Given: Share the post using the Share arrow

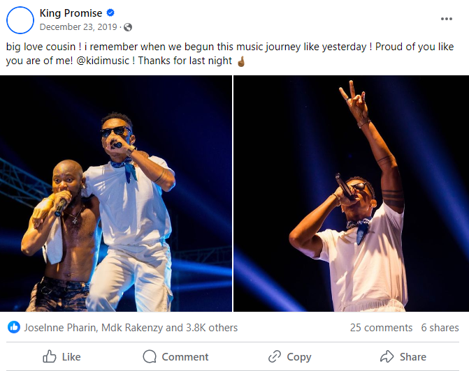Looking at the screenshot, I should point(403,356).
